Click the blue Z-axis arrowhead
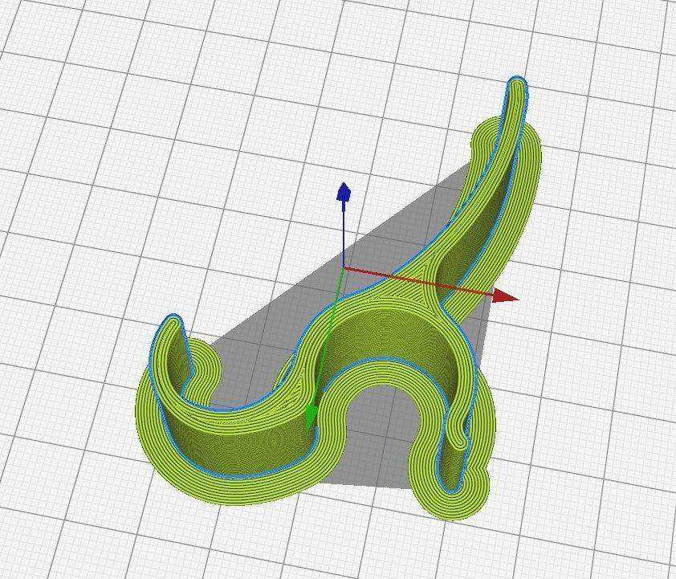The width and height of the screenshot is (676, 579). [344, 192]
